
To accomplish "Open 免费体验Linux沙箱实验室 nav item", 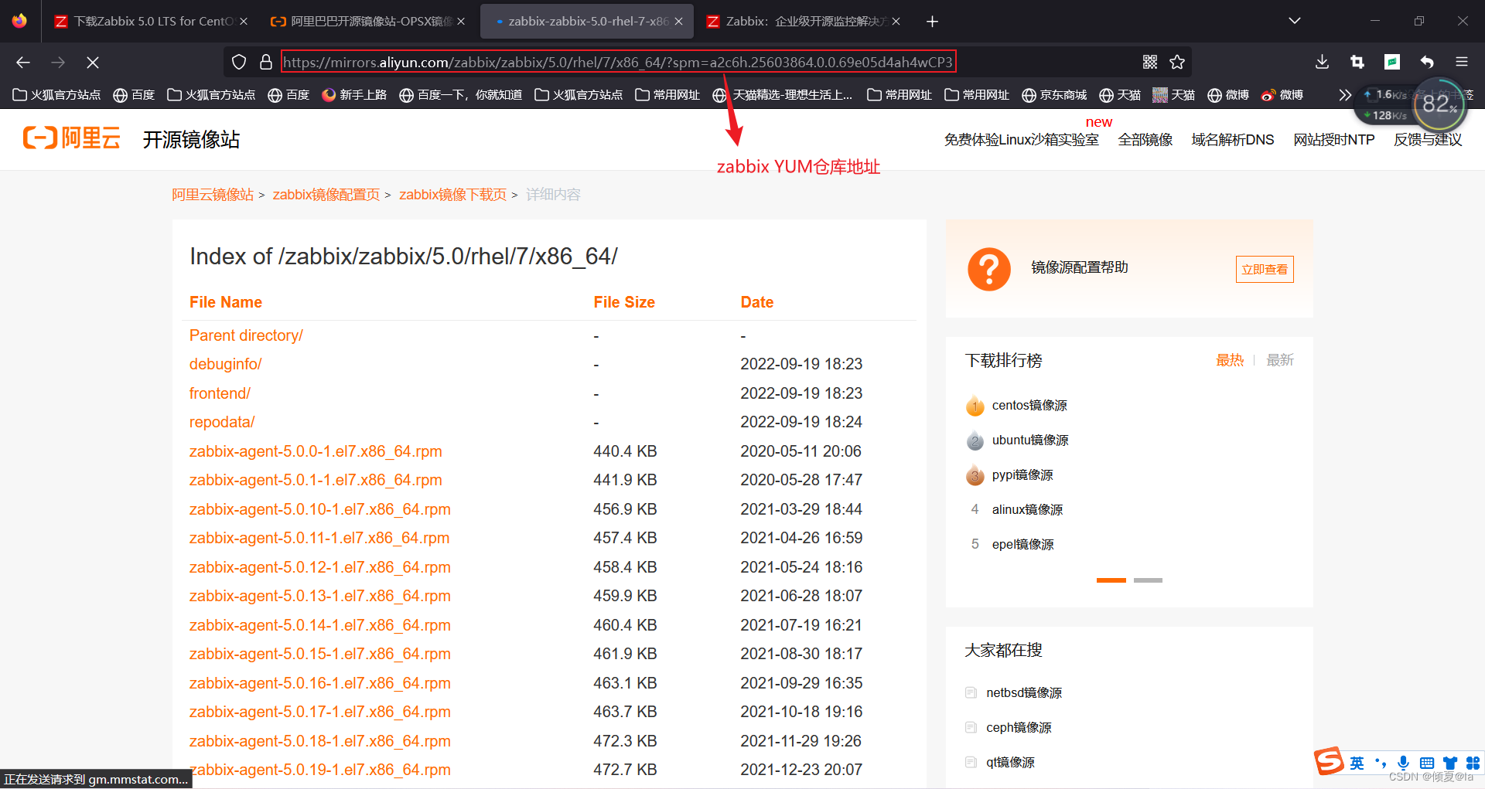I will pos(1021,140).
